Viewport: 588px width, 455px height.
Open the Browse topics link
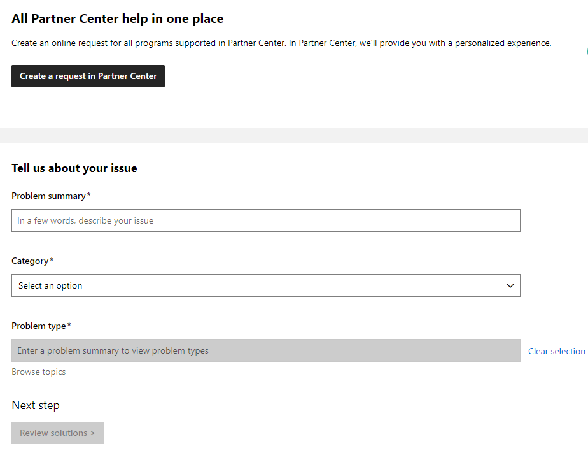(39, 372)
